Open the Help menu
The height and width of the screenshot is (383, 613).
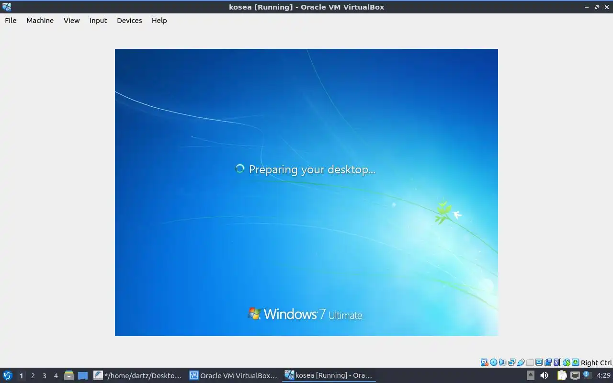coord(159,21)
